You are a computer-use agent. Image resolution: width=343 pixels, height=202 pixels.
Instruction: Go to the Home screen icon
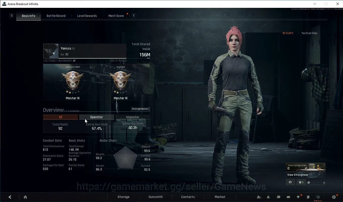(x=25, y=197)
